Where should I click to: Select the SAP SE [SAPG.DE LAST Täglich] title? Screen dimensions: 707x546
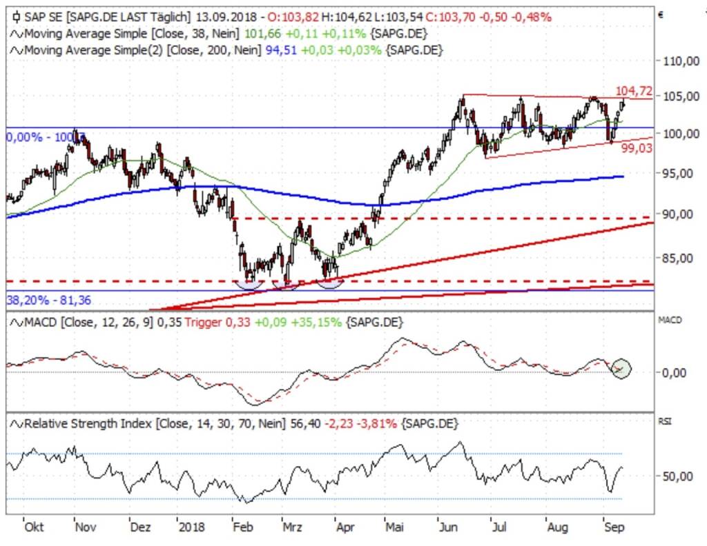point(108,17)
